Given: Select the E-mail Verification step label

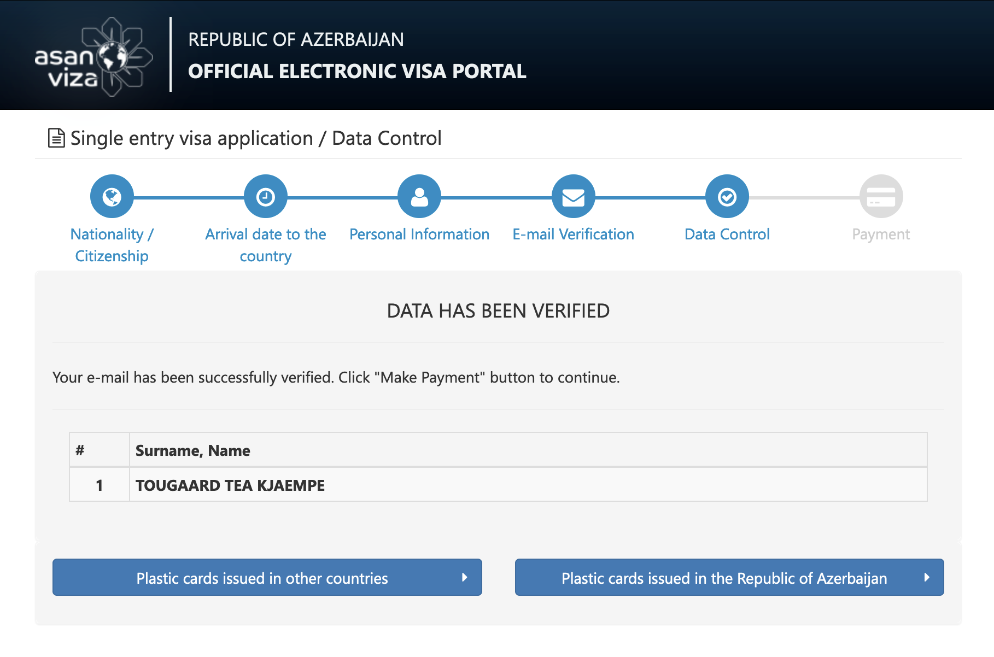Looking at the screenshot, I should 573,234.
